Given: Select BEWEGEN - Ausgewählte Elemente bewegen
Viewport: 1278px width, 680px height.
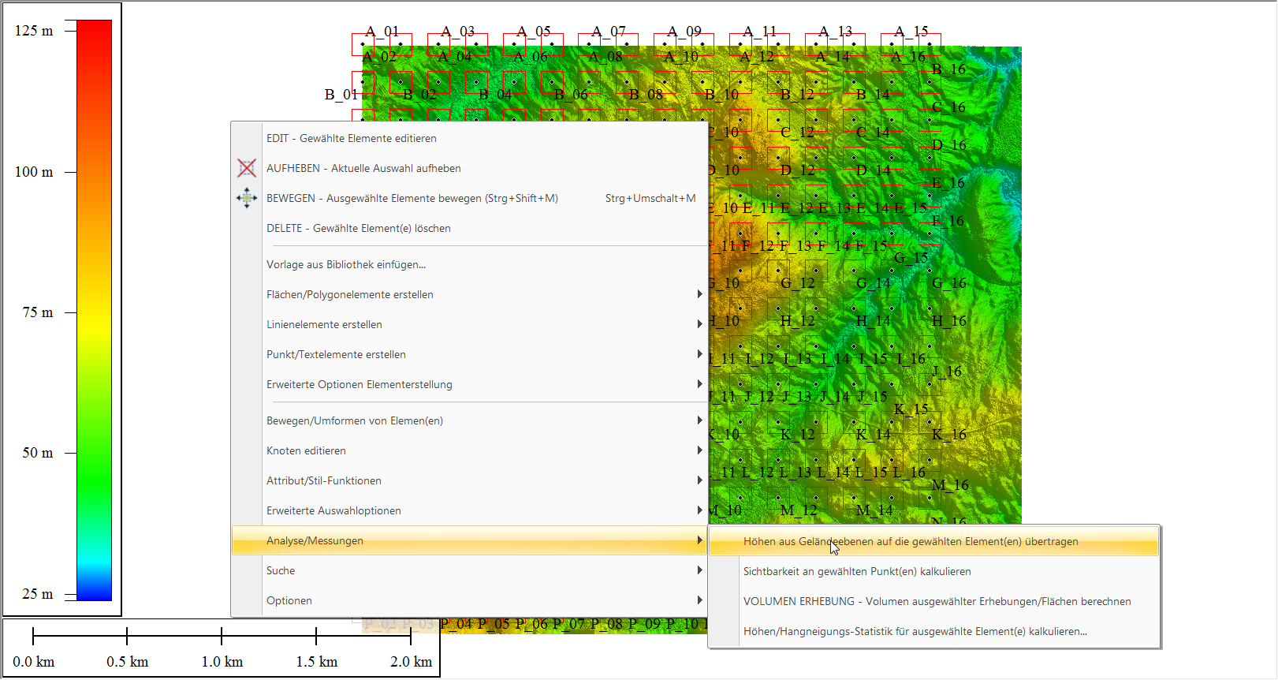Looking at the screenshot, I should [x=469, y=198].
